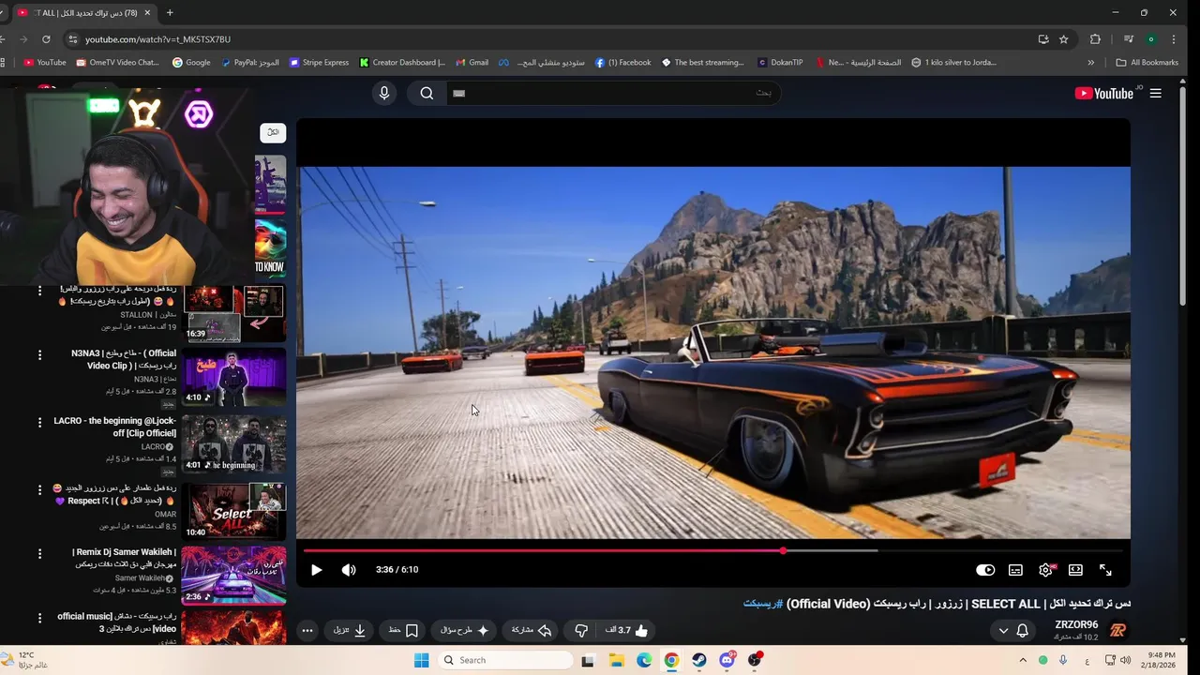1200x675 pixels.
Task: Download video using تنزيل button
Action: (350, 631)
